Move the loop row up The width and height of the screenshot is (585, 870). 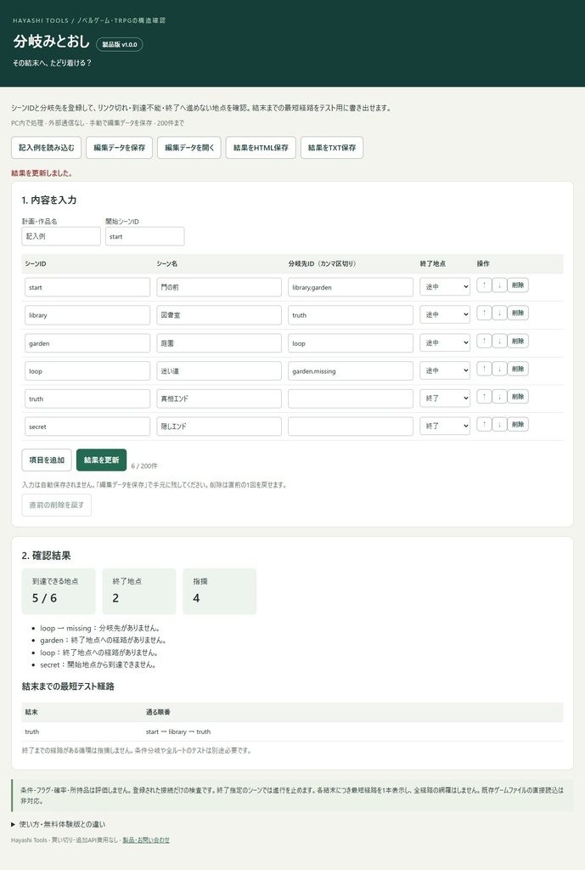(484, 369)
